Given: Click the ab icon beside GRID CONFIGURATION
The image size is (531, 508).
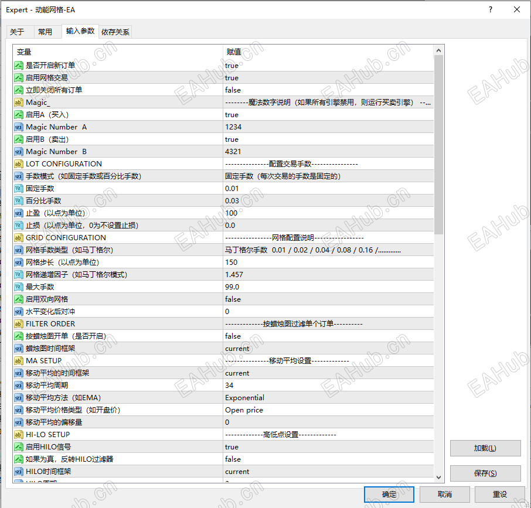Looking at the screenshot, I should click(x=18, y=237).
